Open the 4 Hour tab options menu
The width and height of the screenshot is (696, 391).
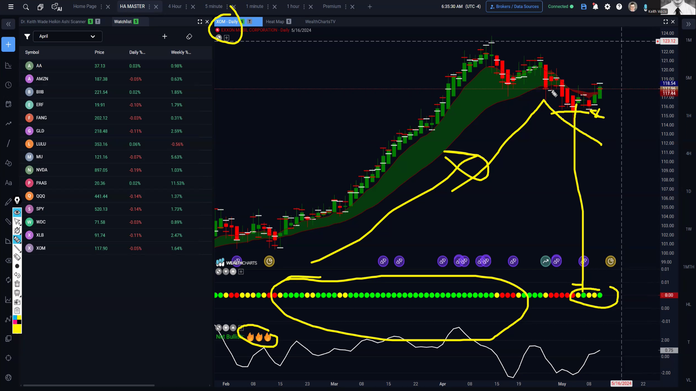click(186, 7)
